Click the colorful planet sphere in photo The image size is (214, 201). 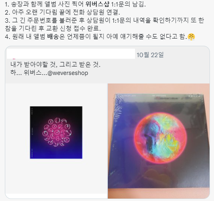click(160, 137)
